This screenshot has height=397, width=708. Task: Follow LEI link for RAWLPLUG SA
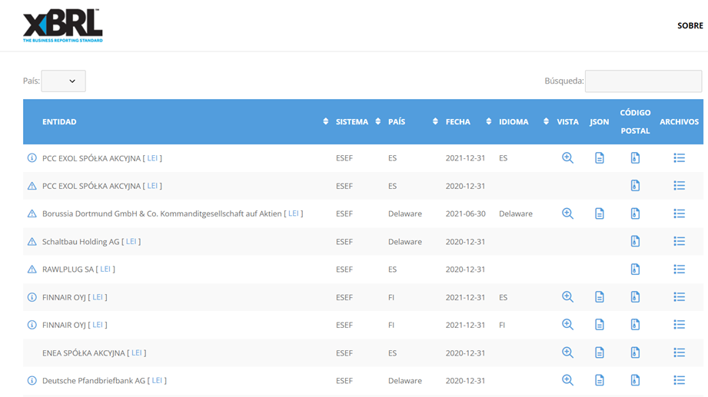[105, 270]
